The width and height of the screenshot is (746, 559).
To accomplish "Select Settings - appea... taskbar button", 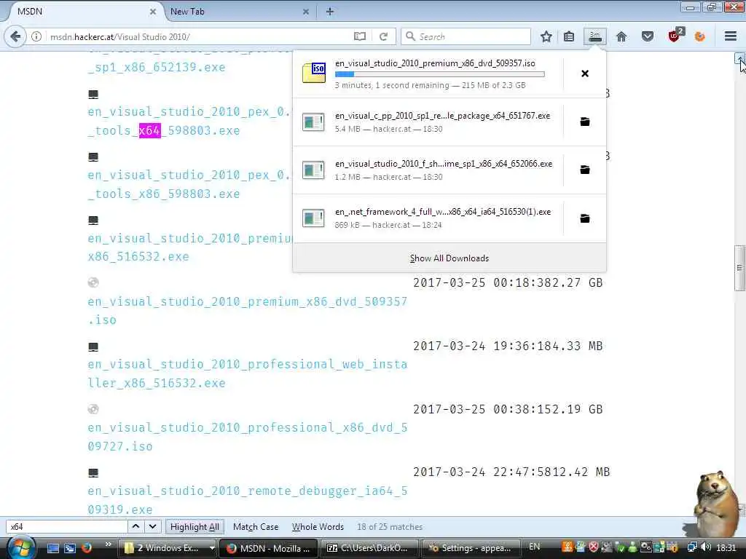I will [470, 548].
